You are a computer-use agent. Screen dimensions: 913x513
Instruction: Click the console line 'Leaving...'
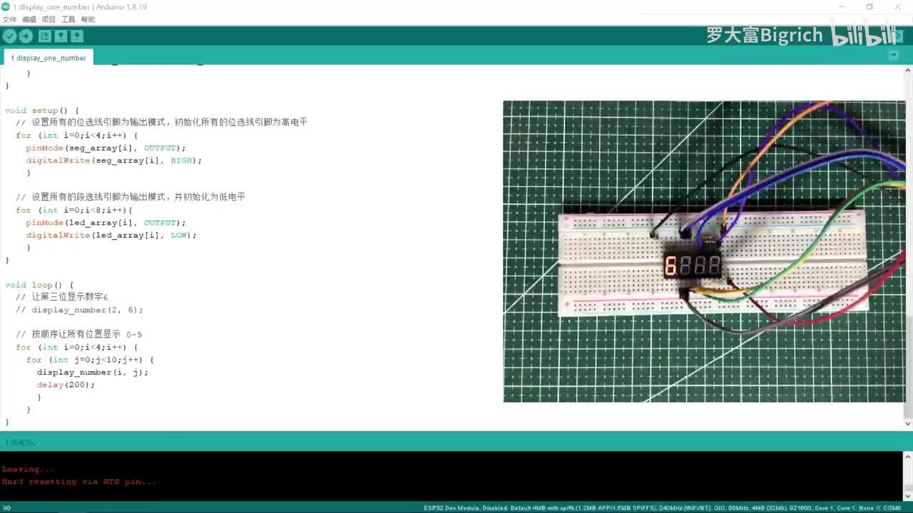coord(28,469)
